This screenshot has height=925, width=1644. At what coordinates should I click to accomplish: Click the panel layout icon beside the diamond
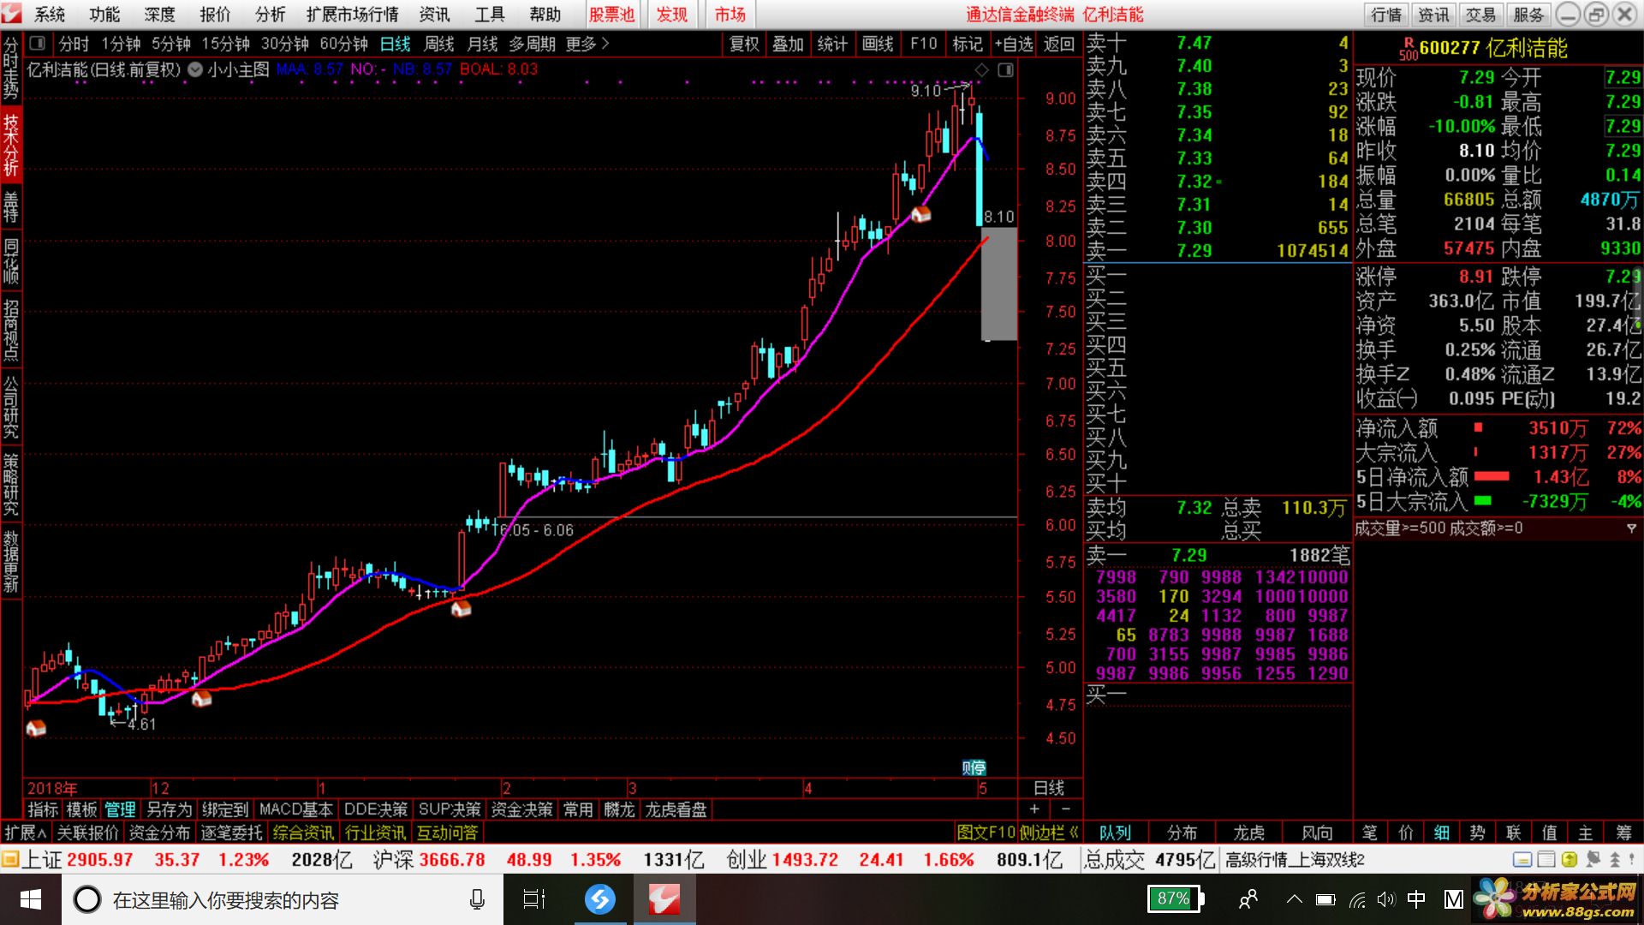click(1006, 69)
